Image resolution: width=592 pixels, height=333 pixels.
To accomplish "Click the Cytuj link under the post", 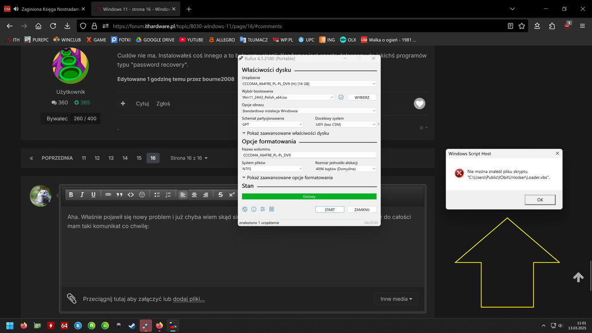I will (x=142, y=104).
